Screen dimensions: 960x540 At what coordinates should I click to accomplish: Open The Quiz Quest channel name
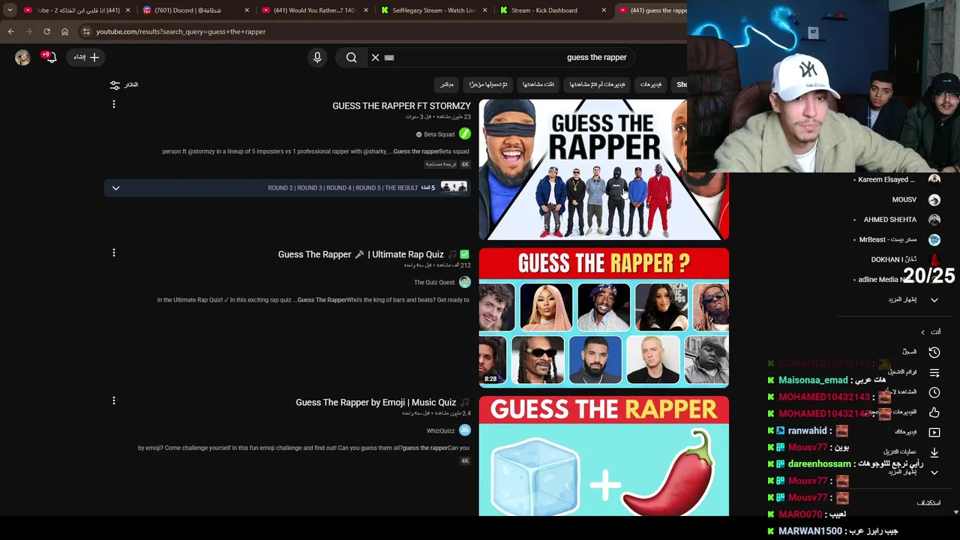(x=434, y=283)
